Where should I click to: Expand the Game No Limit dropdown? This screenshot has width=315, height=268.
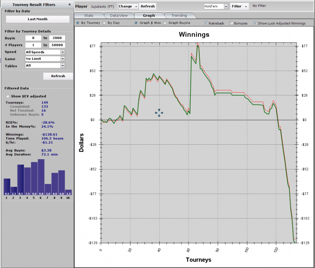[63, 59]
